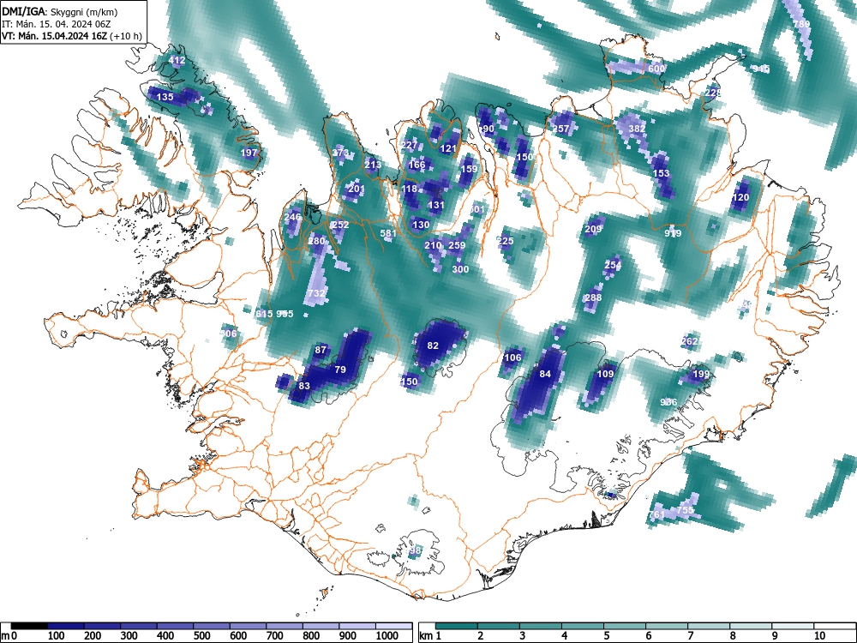The image size is (857, 643).
Task: Click the visibility value 412 on the map
Action: pos(177,61)
